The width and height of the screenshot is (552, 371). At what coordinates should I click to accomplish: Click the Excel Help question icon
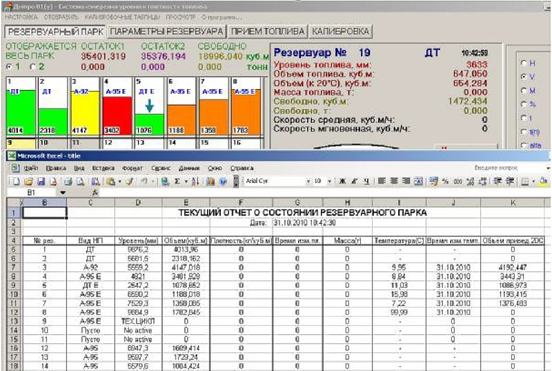(x=223, y=182)
